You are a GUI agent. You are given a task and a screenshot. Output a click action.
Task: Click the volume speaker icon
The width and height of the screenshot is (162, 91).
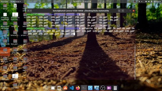pos(149,2)
